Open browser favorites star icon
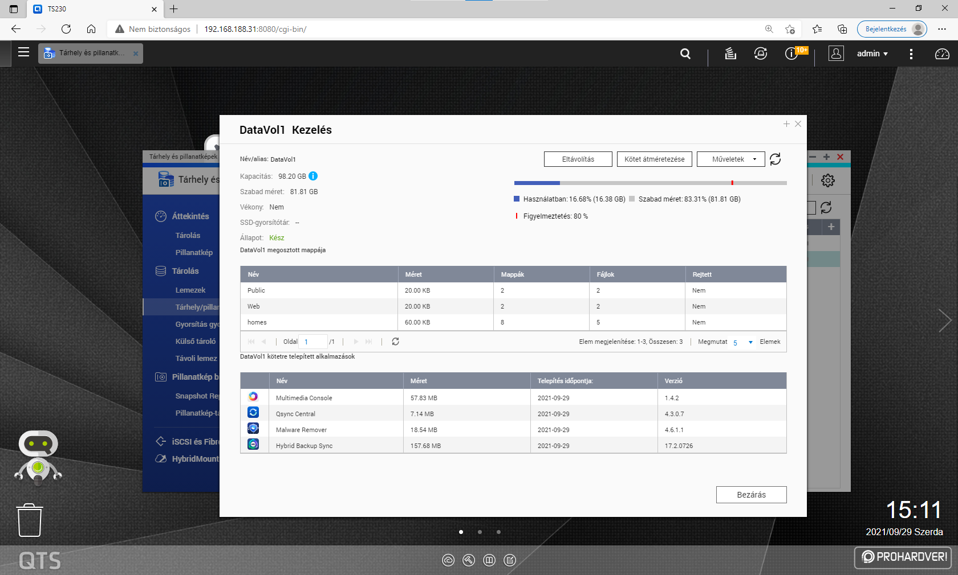 [817, 29]
